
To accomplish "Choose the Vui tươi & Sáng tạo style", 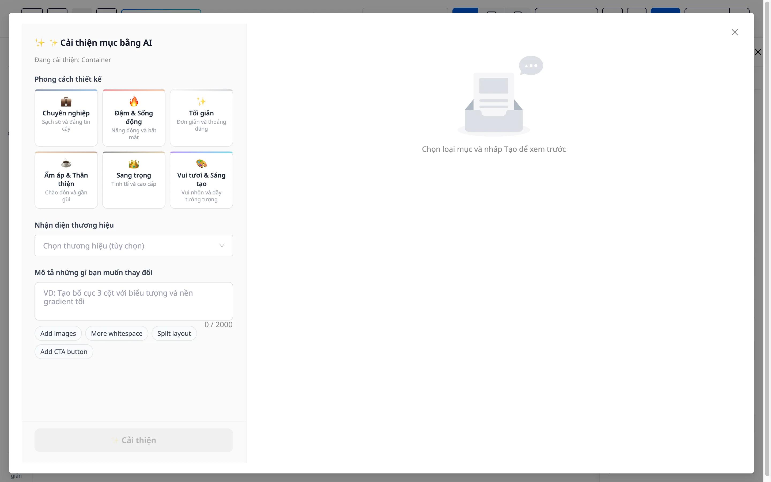I will 201,180.
